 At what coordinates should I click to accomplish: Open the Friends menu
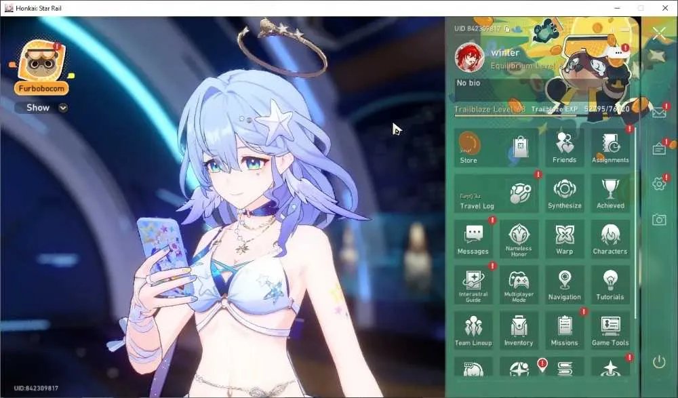point(564,147)
